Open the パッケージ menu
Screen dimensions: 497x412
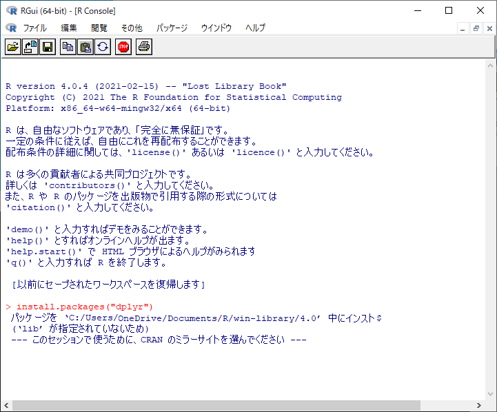(172, 28)
